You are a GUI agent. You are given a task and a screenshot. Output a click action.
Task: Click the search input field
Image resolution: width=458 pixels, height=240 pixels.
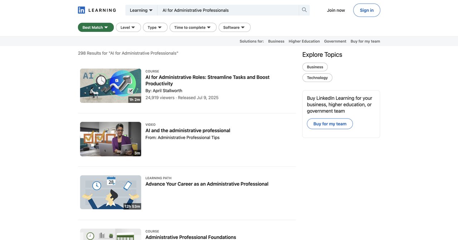coord(228,10)
